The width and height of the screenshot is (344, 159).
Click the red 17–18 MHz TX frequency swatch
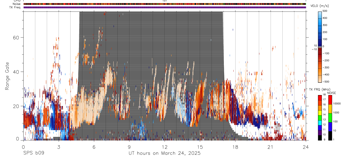coord(320,98)
